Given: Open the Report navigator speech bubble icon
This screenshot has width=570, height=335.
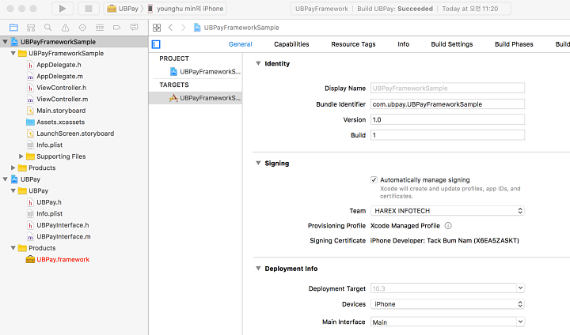Looking at the screenshot, I should coord(134,28).
